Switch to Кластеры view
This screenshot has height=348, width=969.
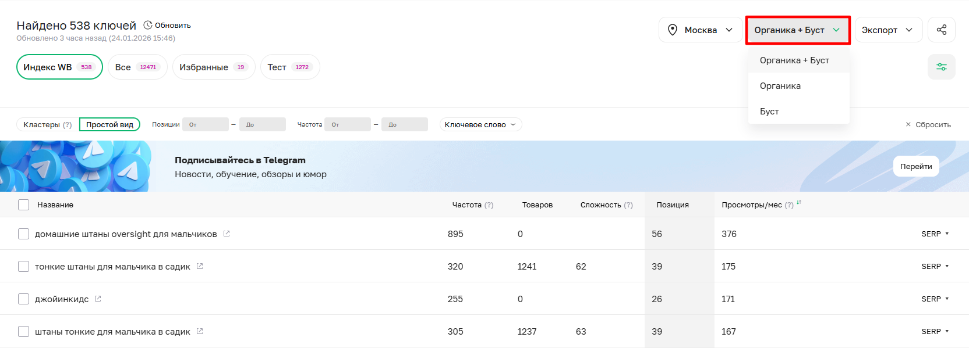coord(47,124)
